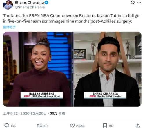
Task: Click the post timestamp 2026年2月26日
Action: 33,113
